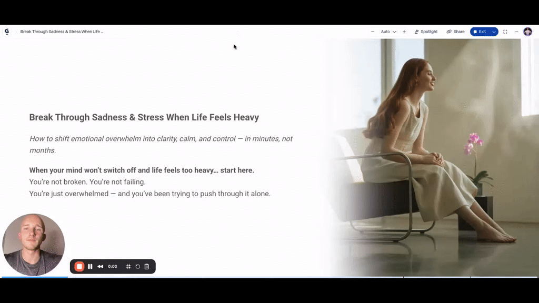Restart the recording
Image resolution: width=539 pixels, height=303 pixels.
coord(138,267)
